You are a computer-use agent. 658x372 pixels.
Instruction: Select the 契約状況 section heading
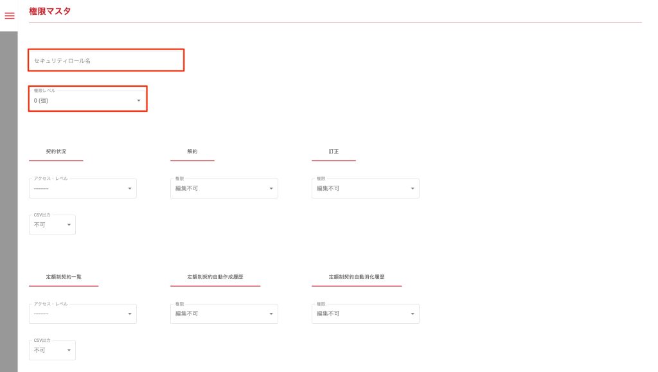[x=56, y=152]
